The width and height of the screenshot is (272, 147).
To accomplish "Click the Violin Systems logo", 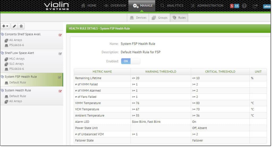I will 57,6.
